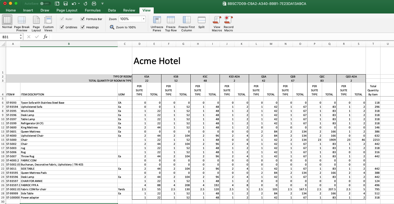Screen dimensions: 394x204
Task: Select the ST-100000 item cell
Action: pos(13,197)
